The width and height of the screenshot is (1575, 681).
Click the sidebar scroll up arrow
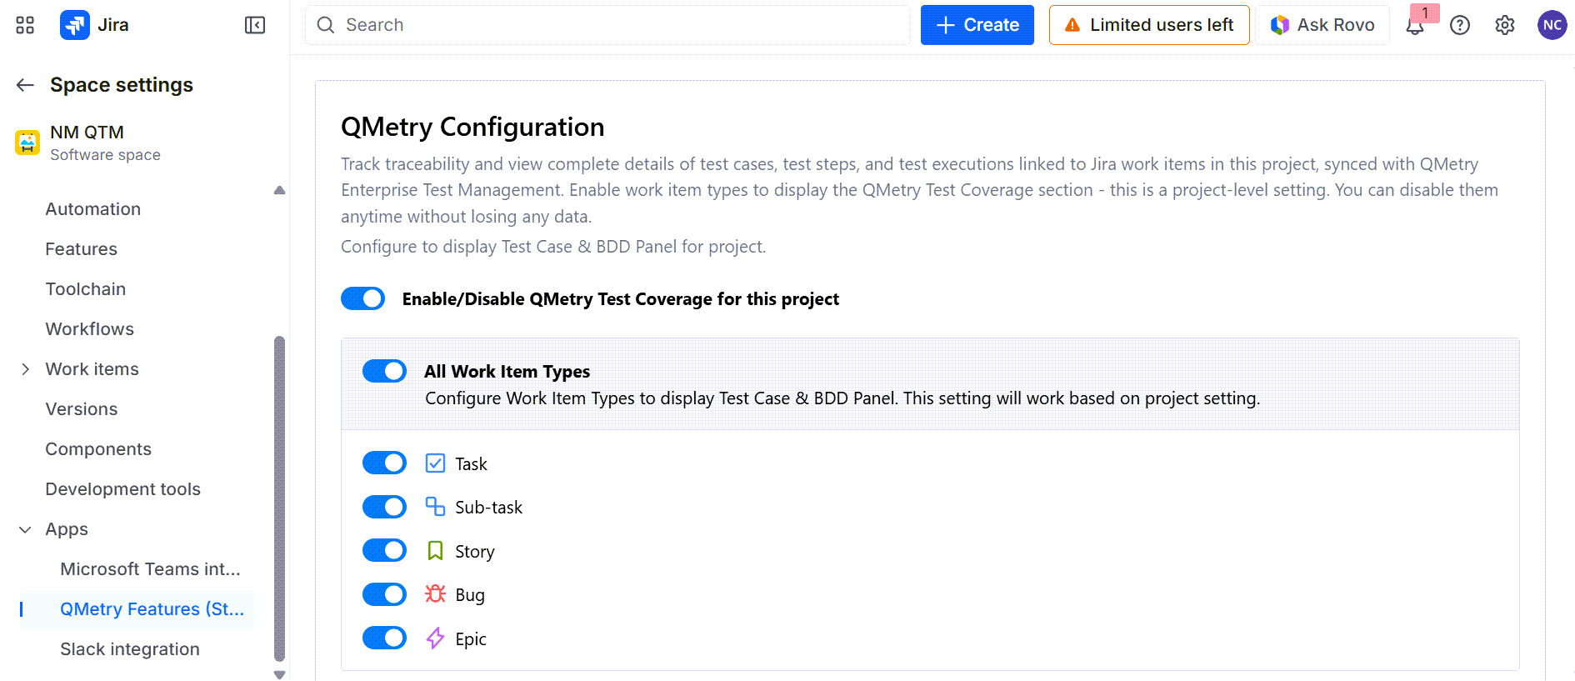click(279, 190)
